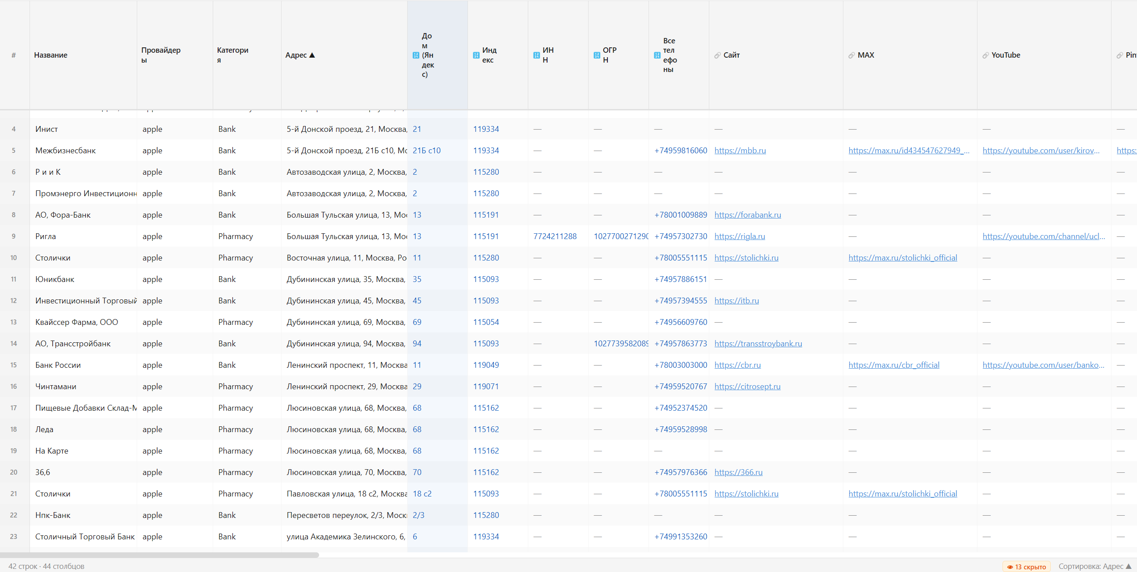
Task: Click phone number +74959816060
Action: tap(681, 151)
